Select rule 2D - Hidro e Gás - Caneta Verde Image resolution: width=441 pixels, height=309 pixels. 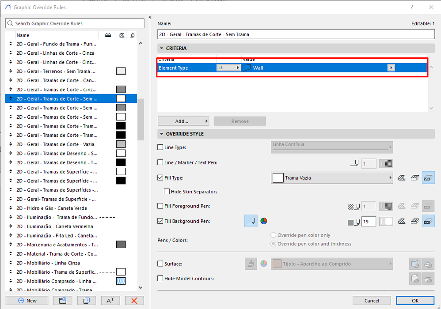[71, 208]
